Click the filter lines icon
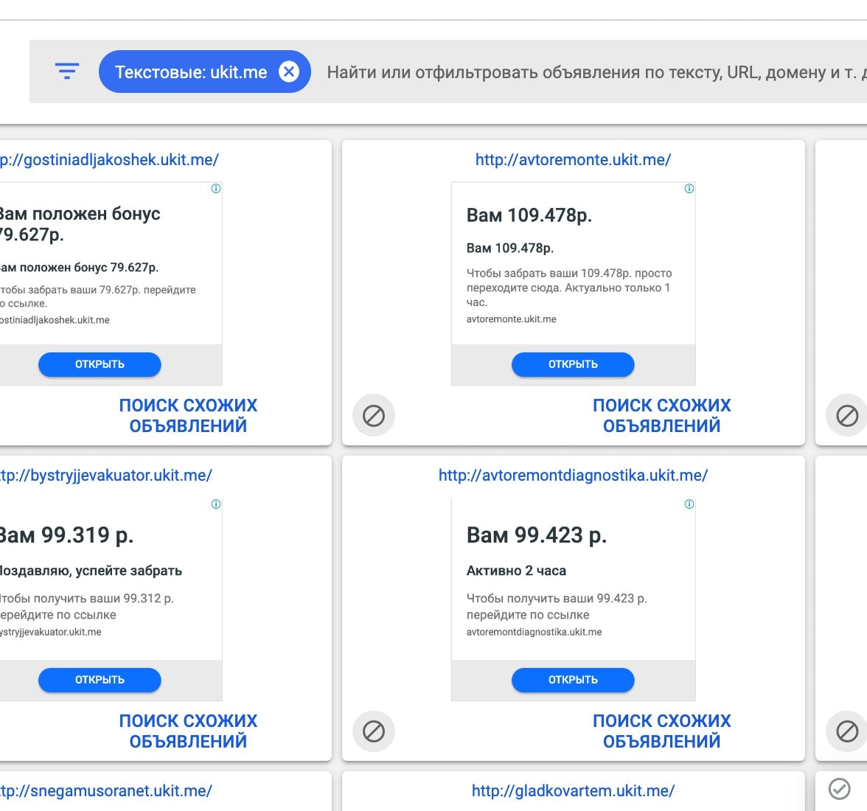This screenshot has height=811, width=867. pyautogui.click(x=66, y=72)
